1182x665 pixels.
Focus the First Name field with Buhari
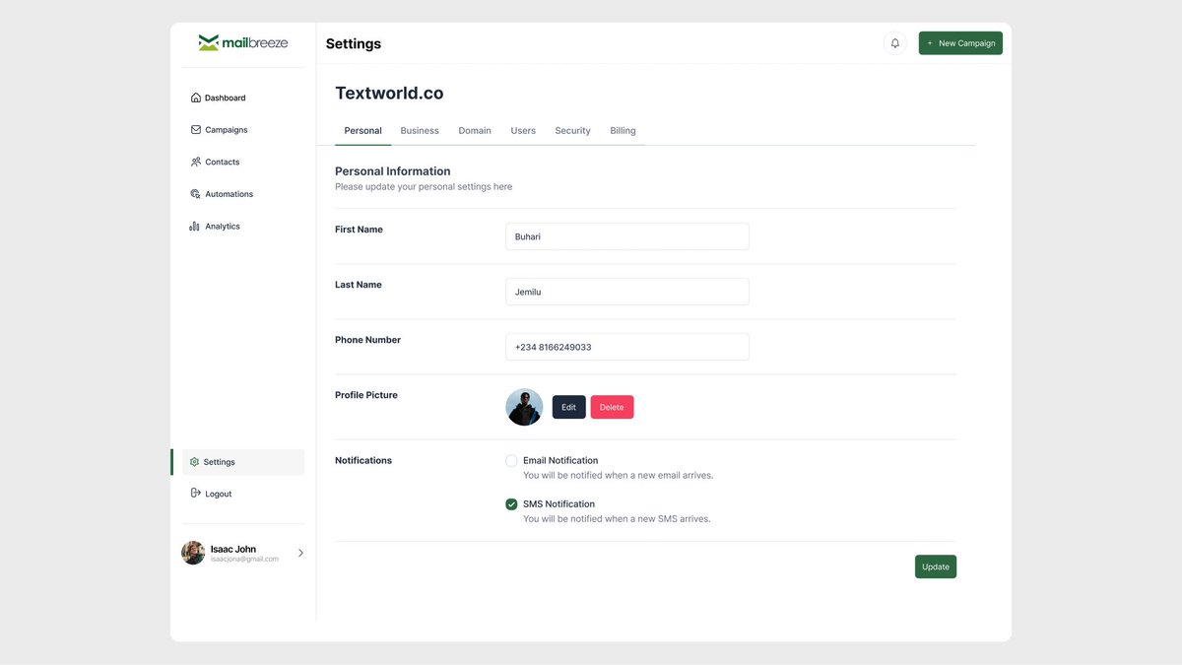pyautogui.click(x=627, y=236)
